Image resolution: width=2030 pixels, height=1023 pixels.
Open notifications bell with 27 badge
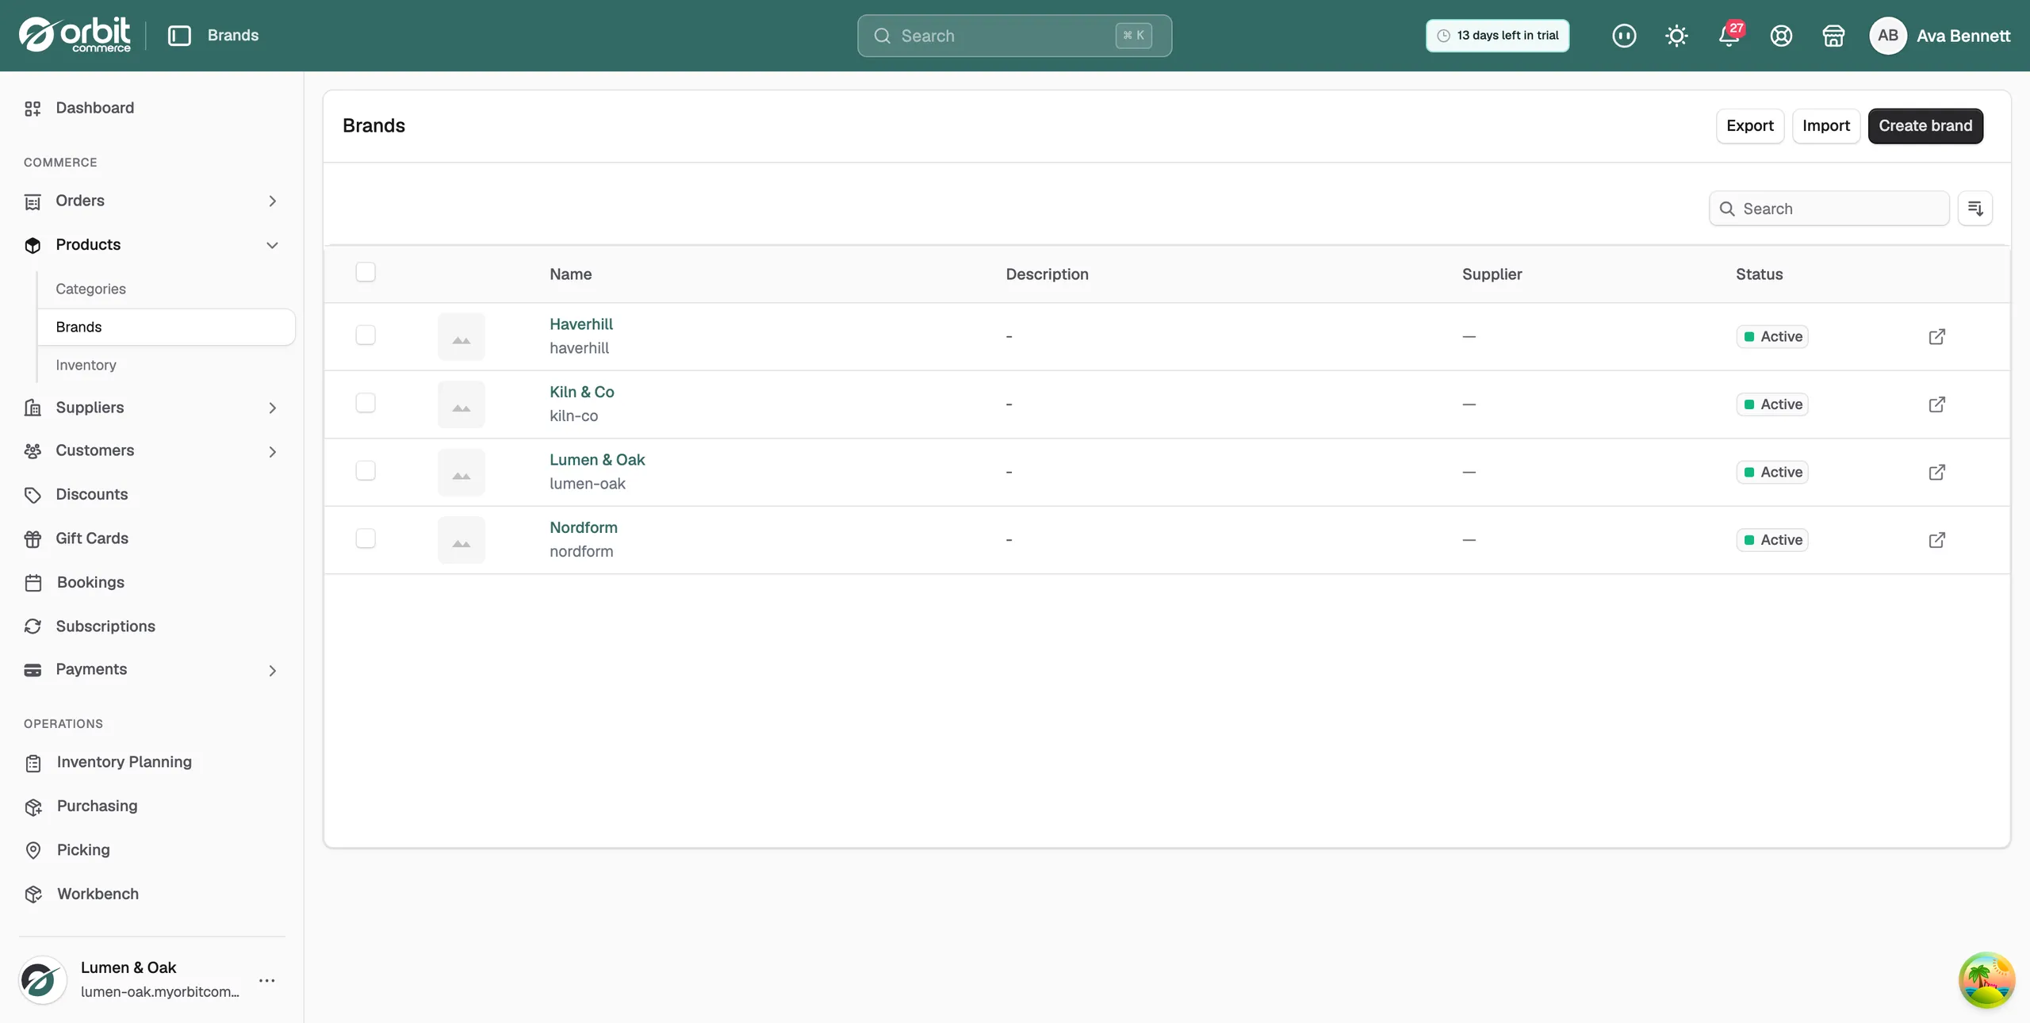pos(1729,36)
